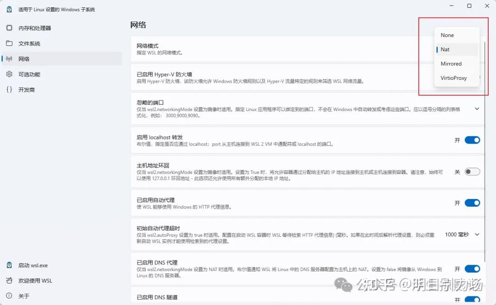This screenshot has width=496, height=305.
Task: Click the memory and processor chip icon
Action: pos(9,28)
